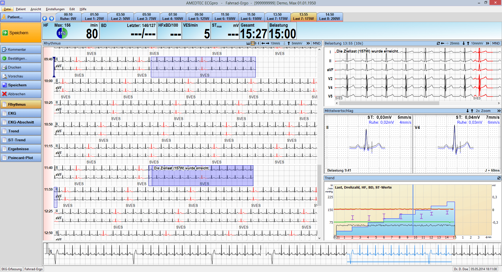Click the green Speichern save arrow icon
The width and height of the screenshot is (502, 272).
5,33
